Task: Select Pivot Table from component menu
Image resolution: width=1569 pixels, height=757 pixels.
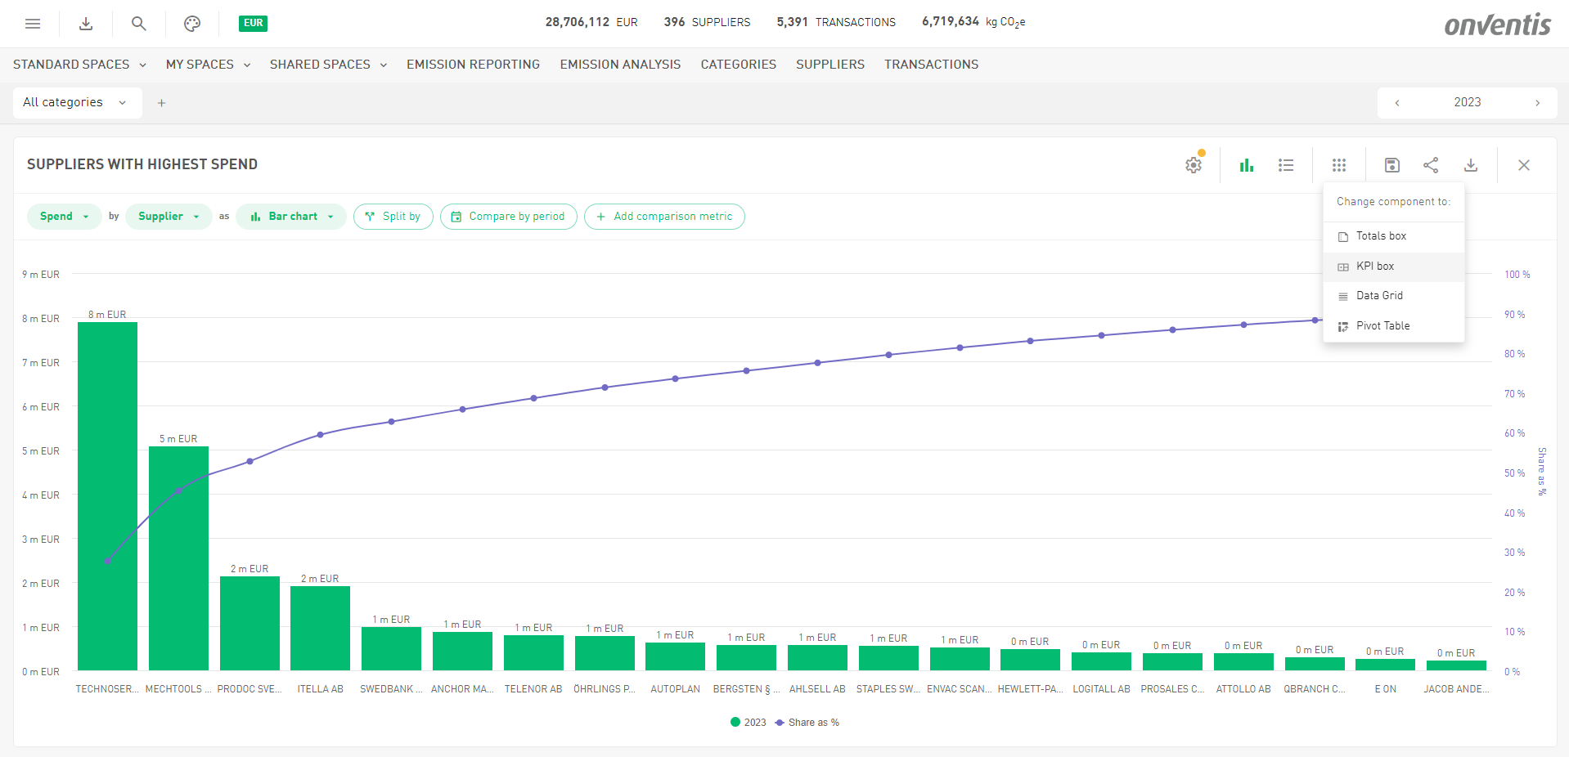Action: 1382,326
